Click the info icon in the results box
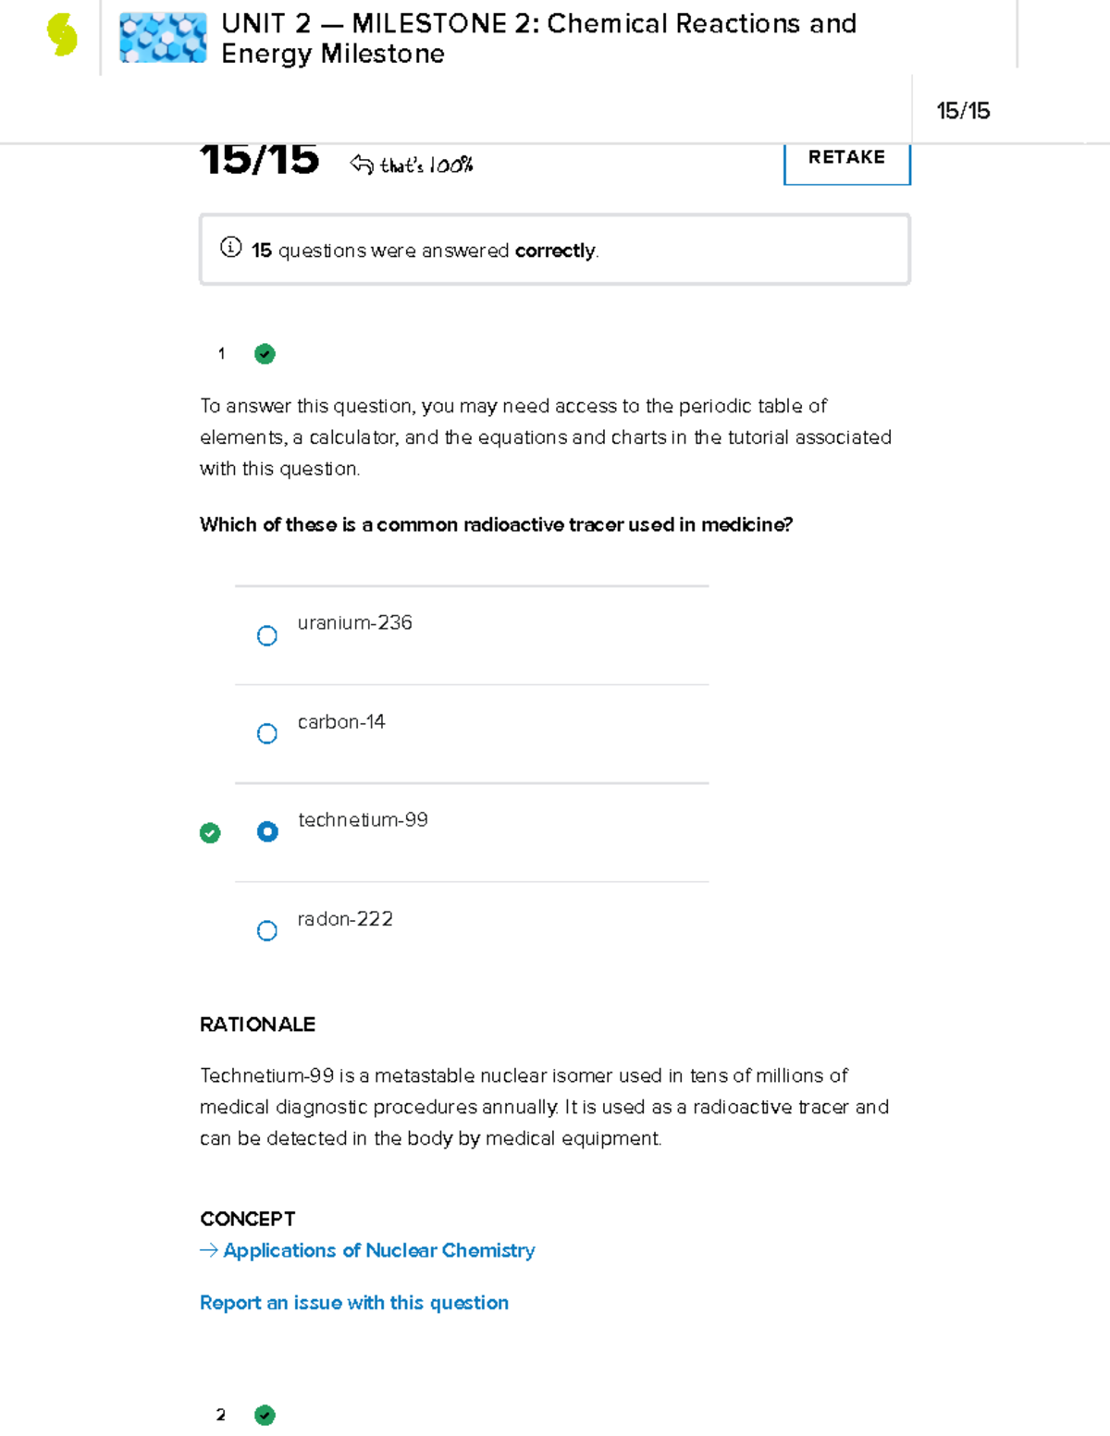 [x=230, y=248]
